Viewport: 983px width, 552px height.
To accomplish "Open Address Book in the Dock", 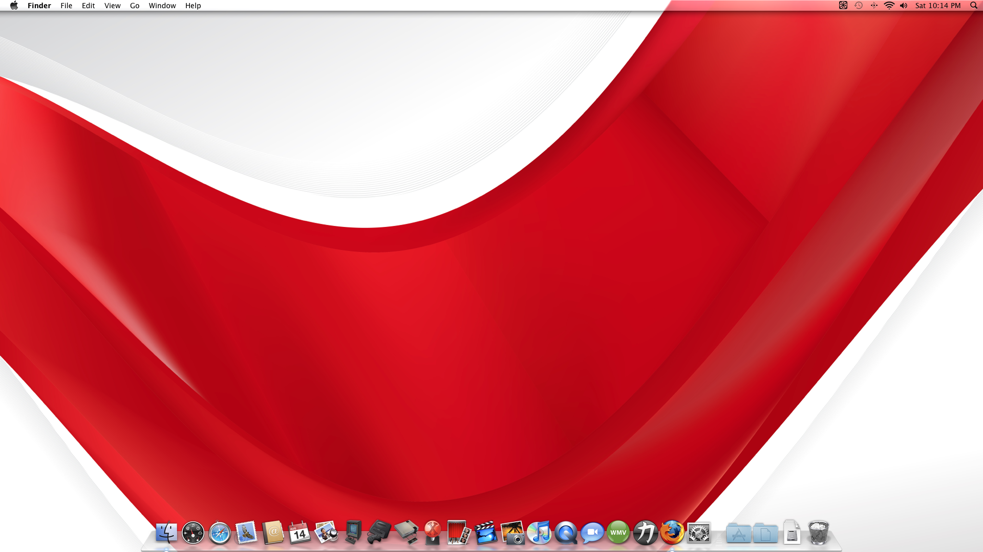I will point(273,533).
